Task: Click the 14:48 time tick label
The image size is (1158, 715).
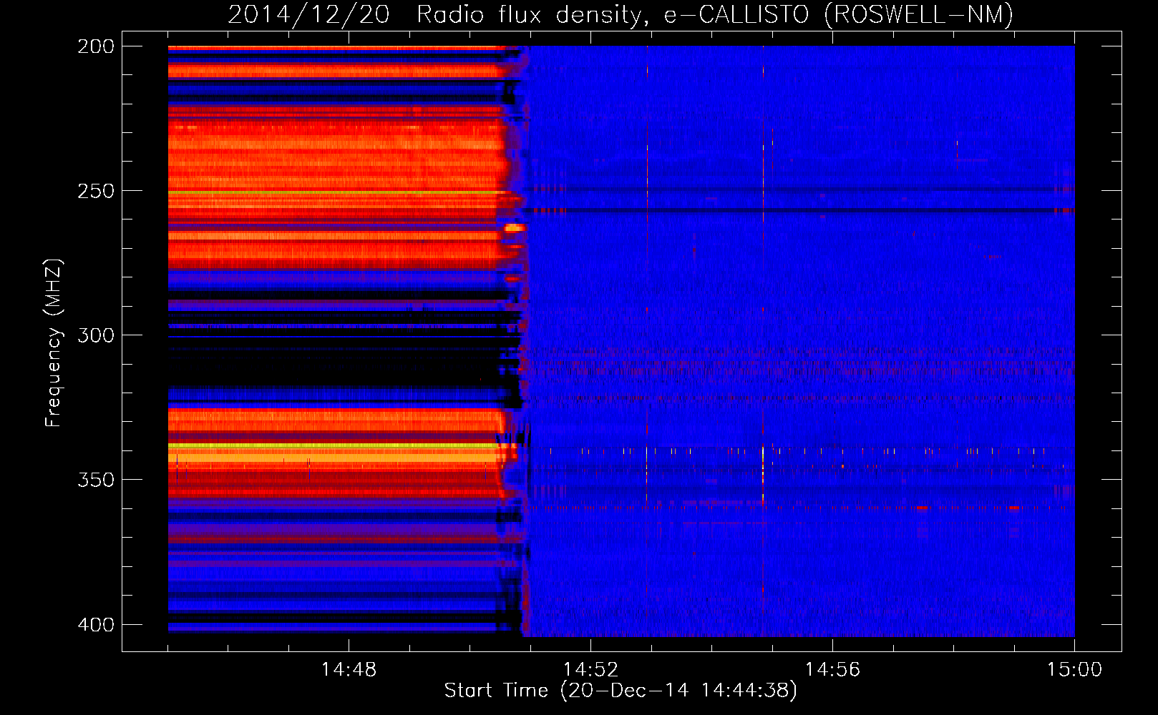Action: pyautogui.click(x=349, y=670)
